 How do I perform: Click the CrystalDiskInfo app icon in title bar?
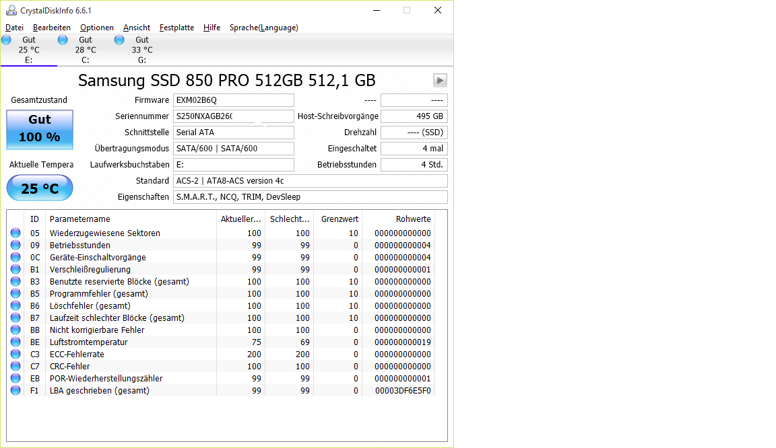click(11, 10)
